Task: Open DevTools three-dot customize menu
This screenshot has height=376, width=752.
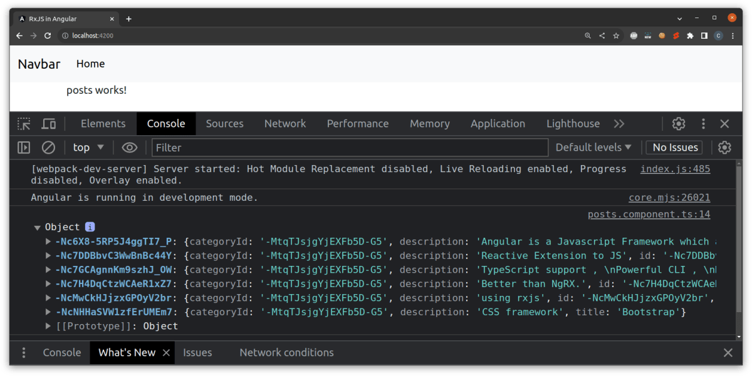Action: coord(704,124)
